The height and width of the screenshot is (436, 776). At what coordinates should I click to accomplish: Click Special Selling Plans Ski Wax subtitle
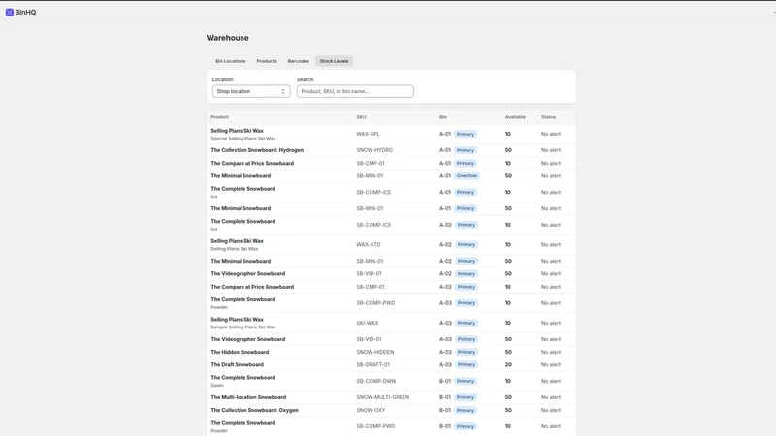(243, 139)
